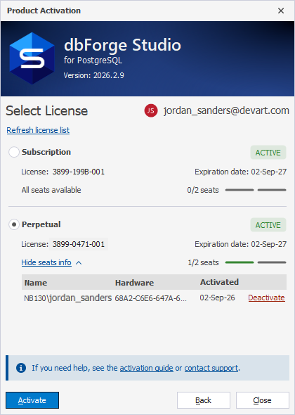Collapse seats info with the chevron arrow
The image size is (295, 415).
pyautogui.click(x=79, y=263)
